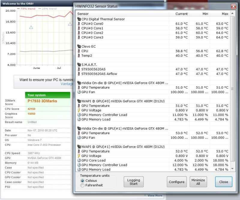The image size is (240, 200).
Task: Click the Windows 7 OS value
Action: [x=34, y=140]
